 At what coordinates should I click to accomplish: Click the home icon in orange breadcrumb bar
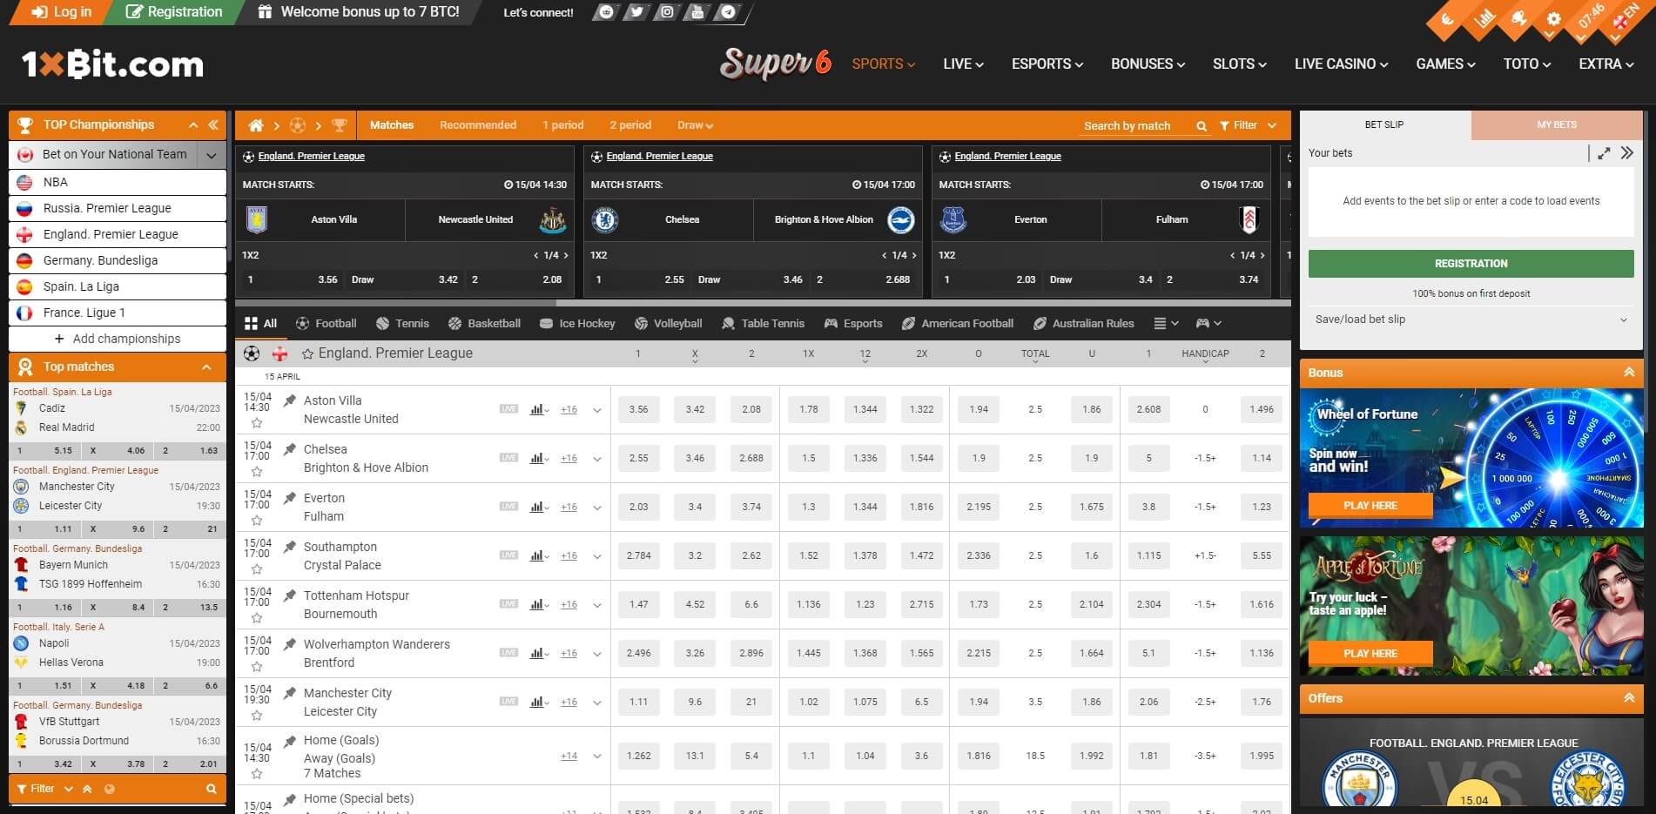coord(256,125)
